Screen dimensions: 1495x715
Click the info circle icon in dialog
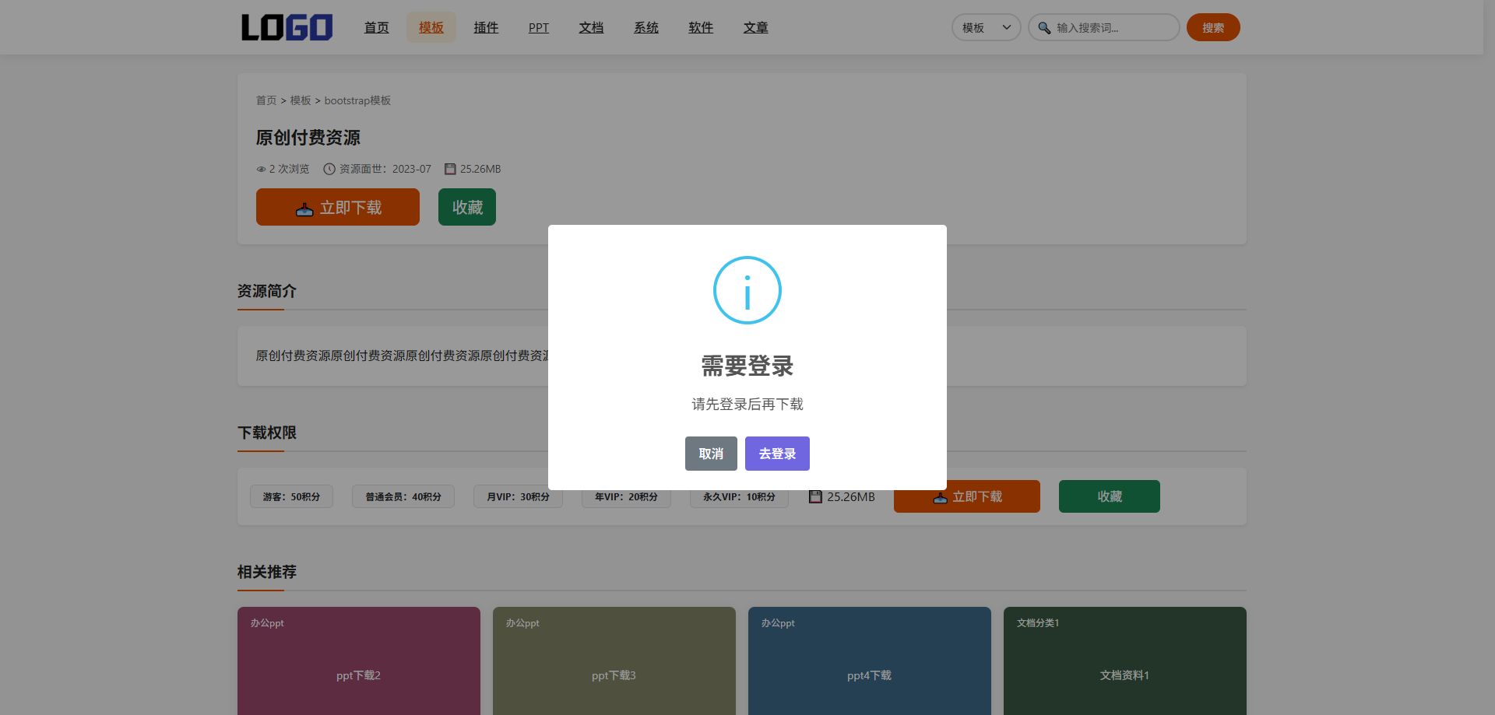pos(747,290)
